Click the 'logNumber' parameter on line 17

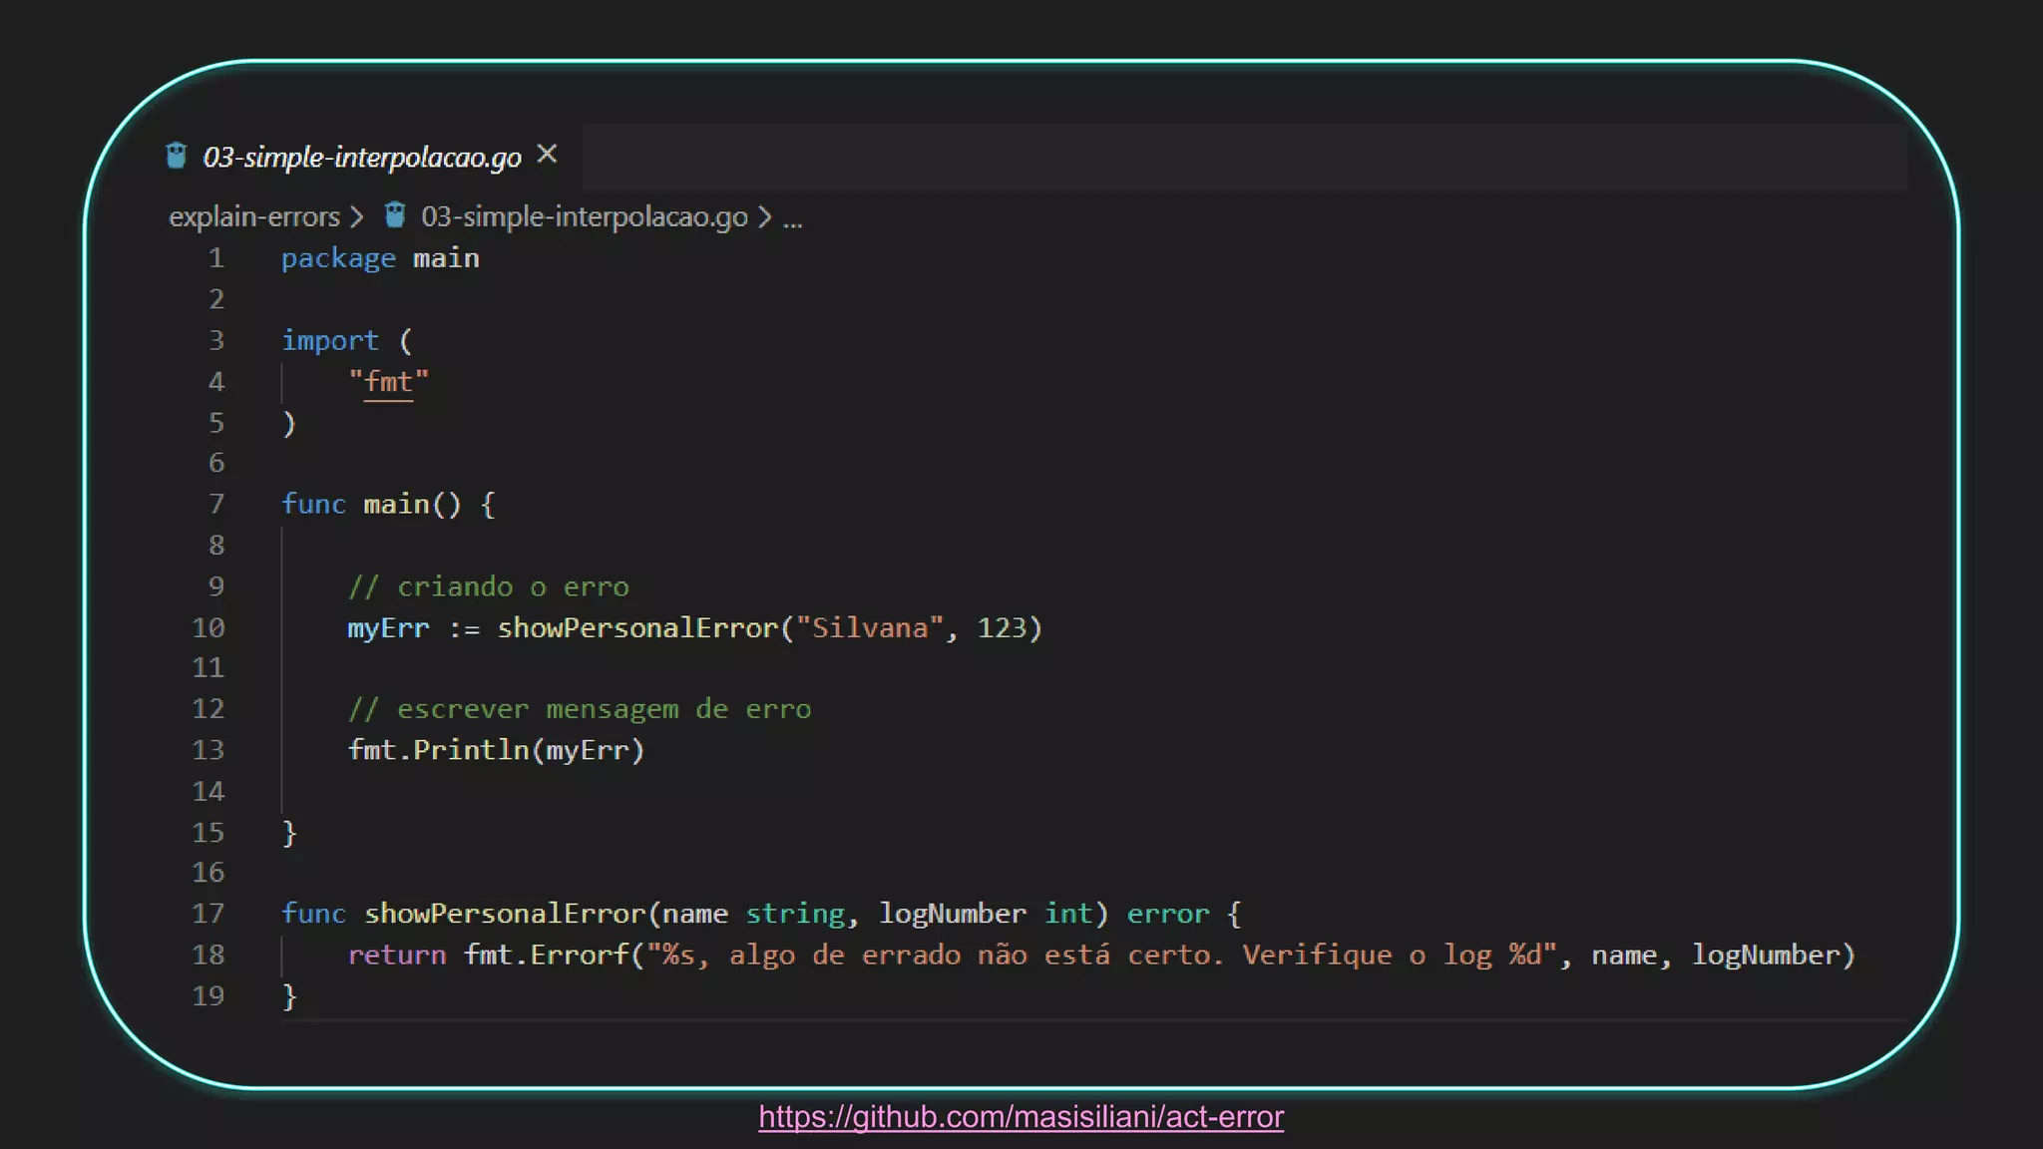[952, 914]
